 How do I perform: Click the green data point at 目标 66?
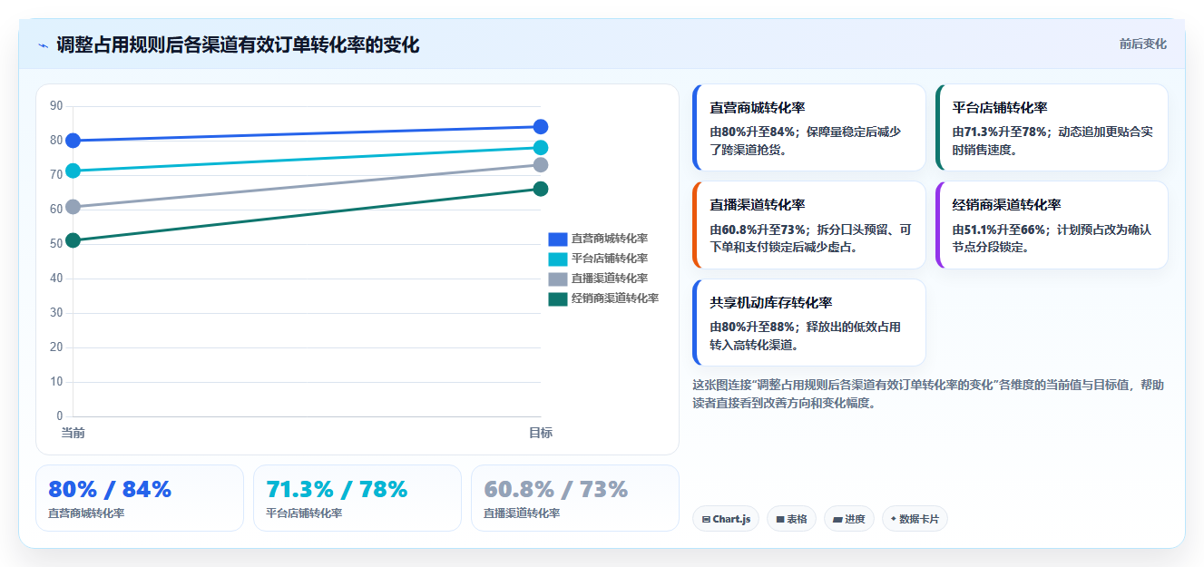point(541,189)
